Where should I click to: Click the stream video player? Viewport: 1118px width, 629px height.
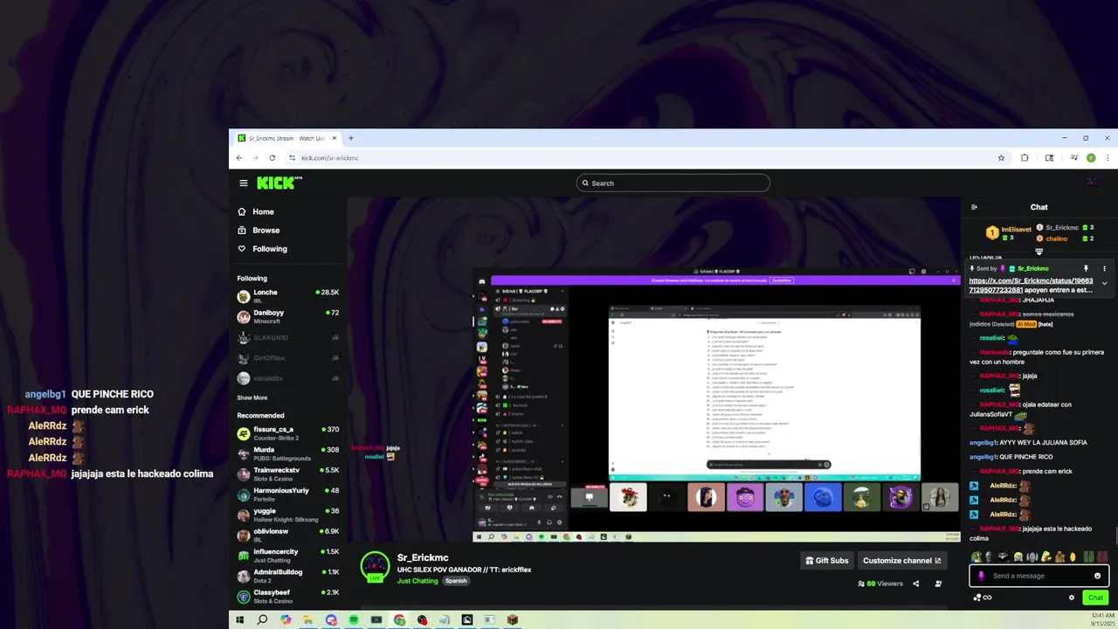point(654,370)
